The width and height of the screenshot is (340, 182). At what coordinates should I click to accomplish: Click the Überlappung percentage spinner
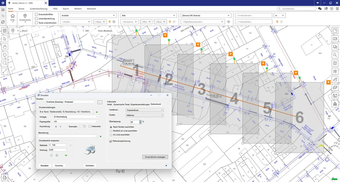pos(141,122)
